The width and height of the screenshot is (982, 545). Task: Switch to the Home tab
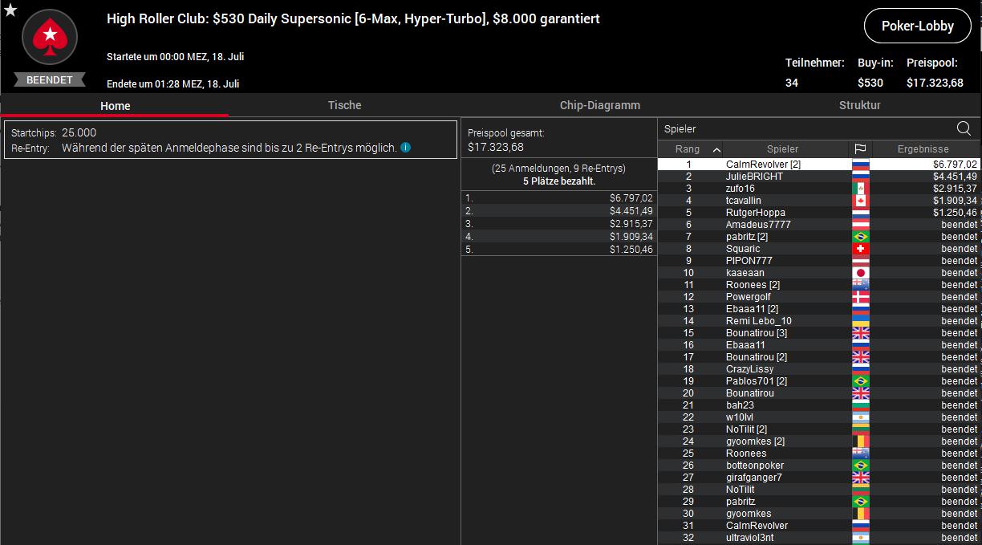115,106
